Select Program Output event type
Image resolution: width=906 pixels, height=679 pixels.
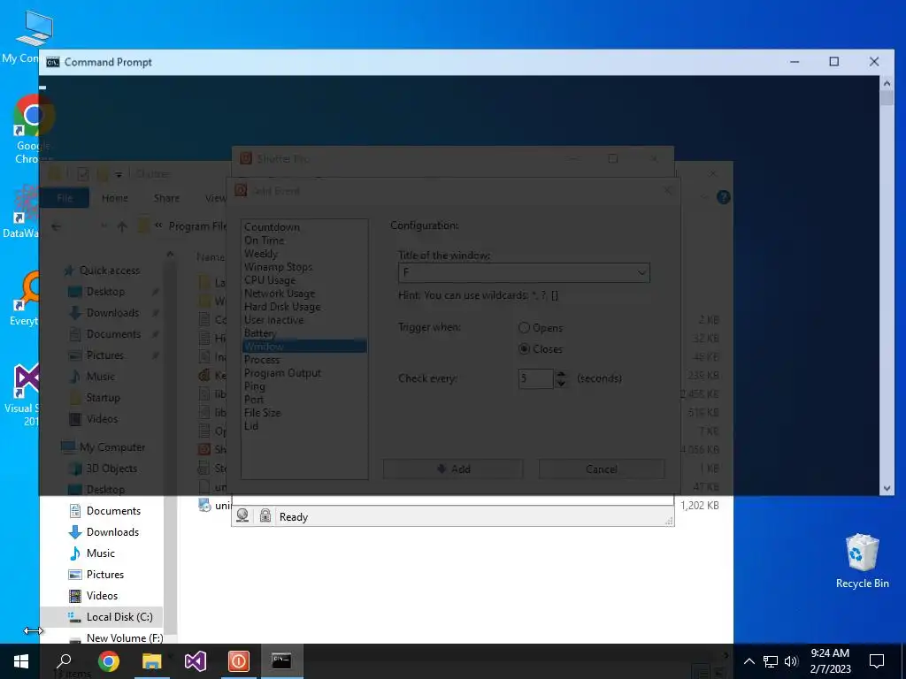click(x=282, y=373)
